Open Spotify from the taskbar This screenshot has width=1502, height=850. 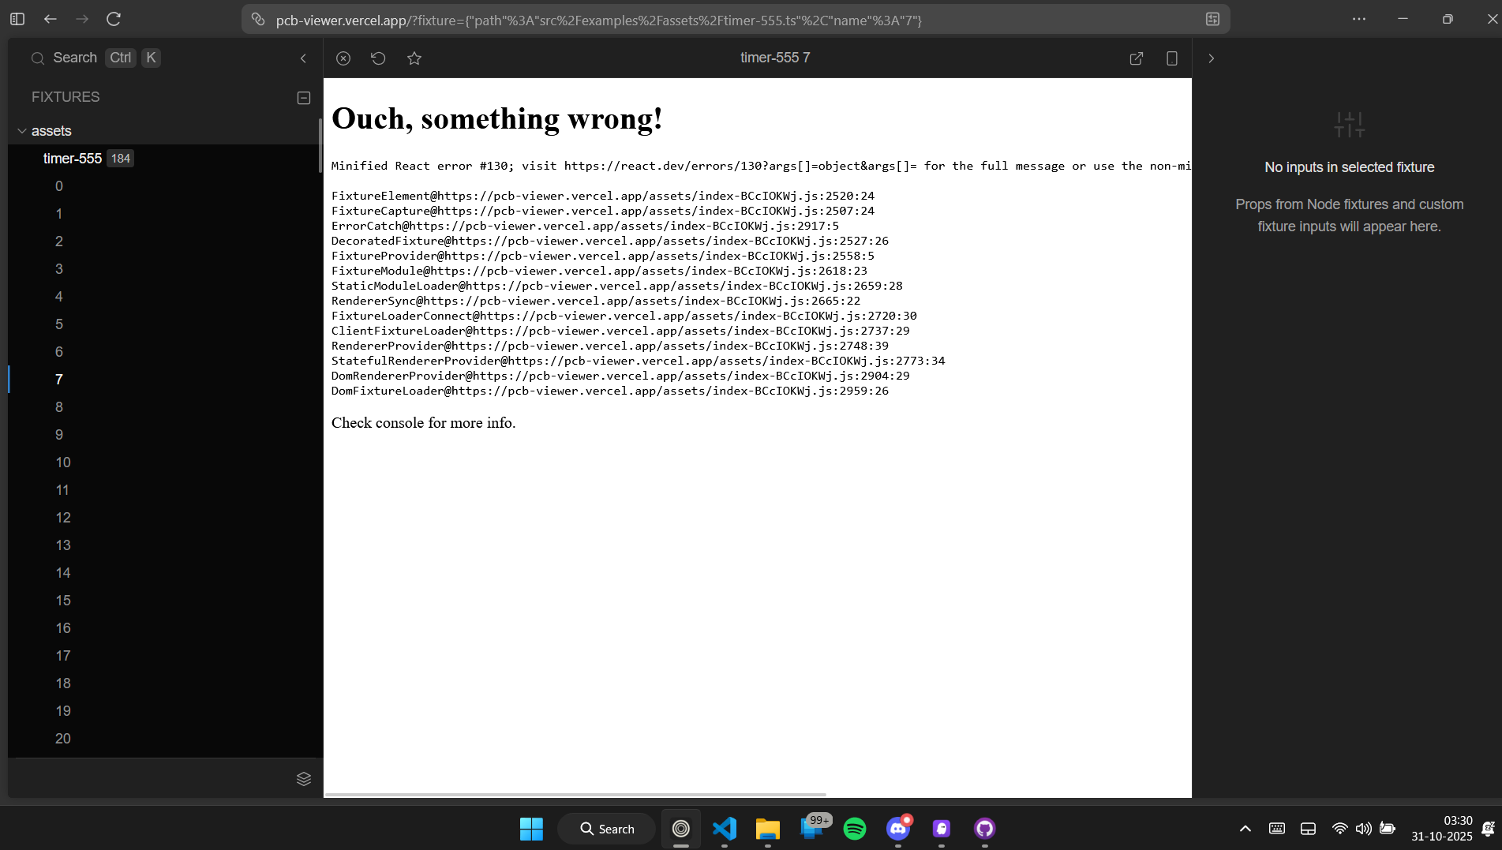click(855, 829)
